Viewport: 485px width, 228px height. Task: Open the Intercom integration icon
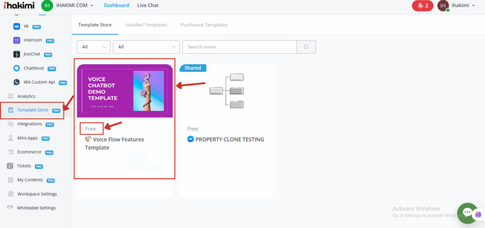16,40
